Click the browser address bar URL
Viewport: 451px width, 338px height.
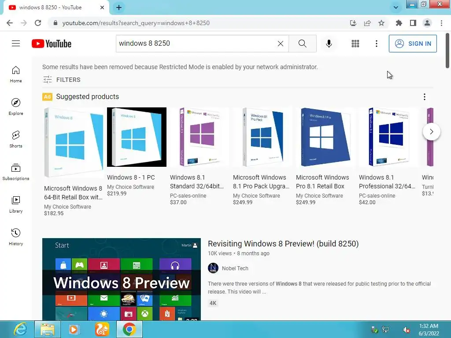[x=136, y=23]
